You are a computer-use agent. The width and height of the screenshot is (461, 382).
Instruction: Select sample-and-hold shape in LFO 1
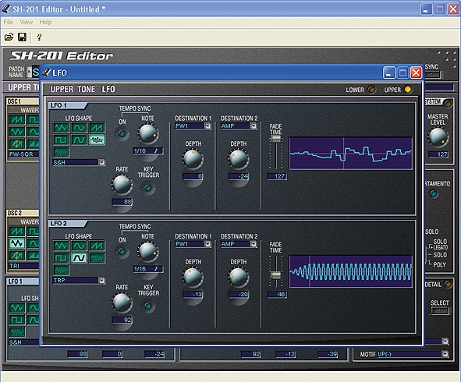(x=97, y=140)
